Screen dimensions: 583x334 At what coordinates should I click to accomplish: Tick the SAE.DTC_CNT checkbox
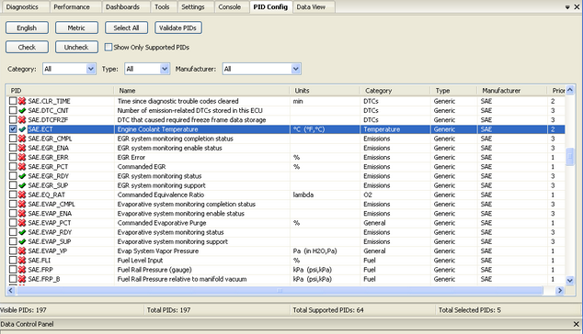13,111
